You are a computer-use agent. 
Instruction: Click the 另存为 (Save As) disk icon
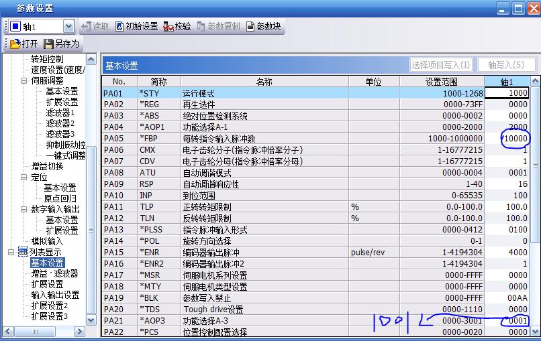click(x=49, y=44)
